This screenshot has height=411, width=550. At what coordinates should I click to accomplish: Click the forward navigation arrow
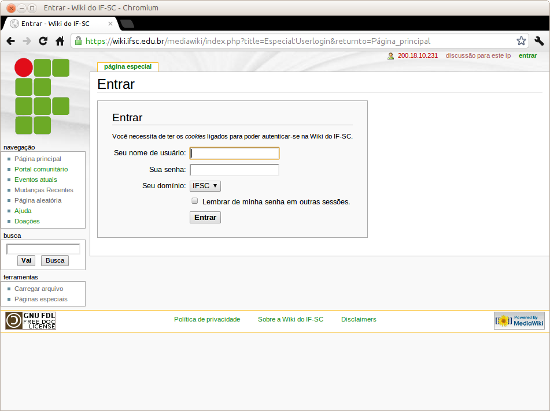coord(27,40)
